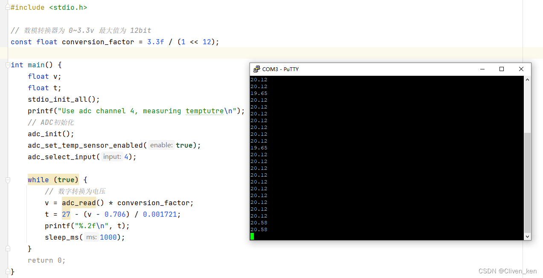Click the "enable:" parameter hint
The width and height of the screenshot is (543, 278).
point(161,146)
